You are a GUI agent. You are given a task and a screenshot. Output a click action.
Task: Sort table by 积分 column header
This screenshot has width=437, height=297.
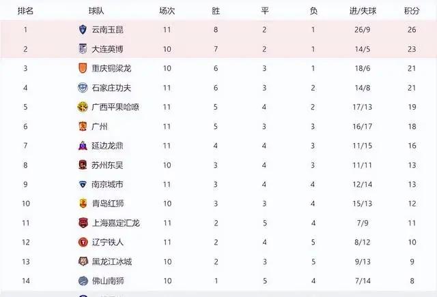pyautogui.click(x=412, y=11)
